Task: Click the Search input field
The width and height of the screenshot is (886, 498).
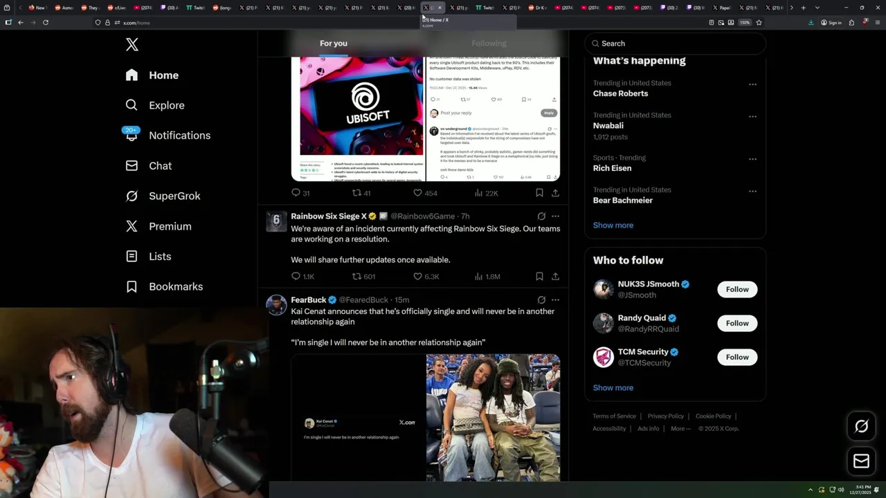Action: 675,44
